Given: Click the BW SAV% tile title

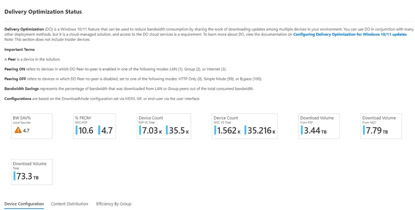Looking at the screenshot, I should tap(22, 118).
